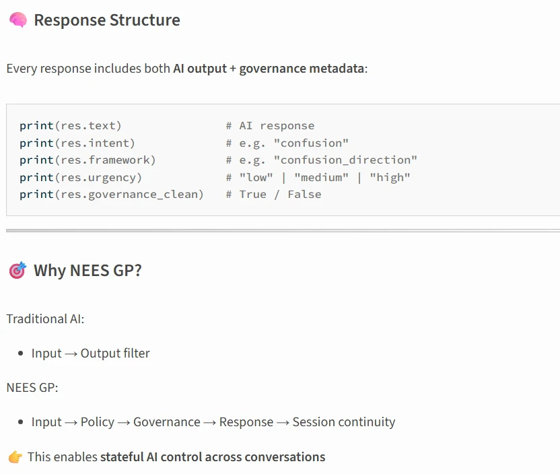Click the print(res.intent) code line
This screenshot has width=560, height=474.
pos(77,143)
